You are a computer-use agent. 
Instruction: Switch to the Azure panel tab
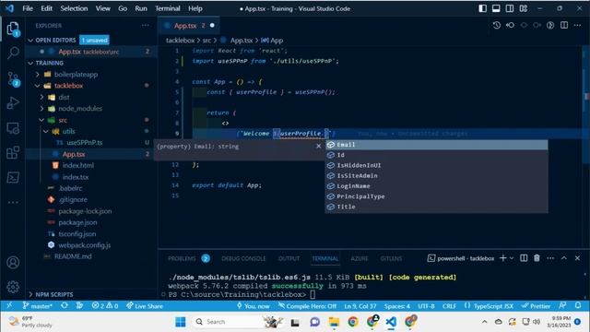[360, 258]
